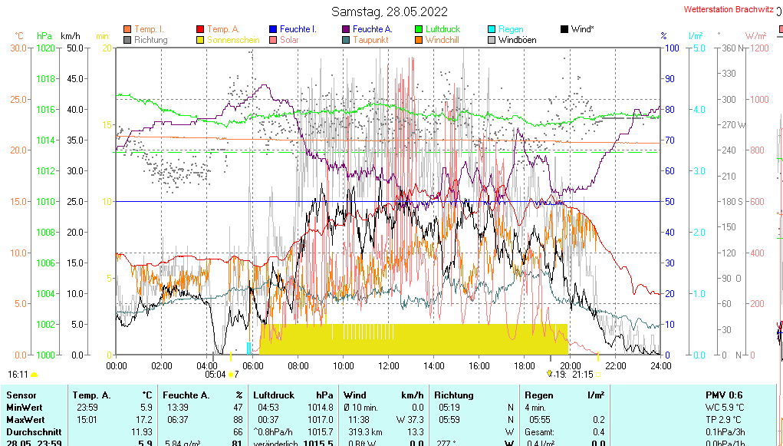
Task: Click the Solar legend label
Action: coord(289,40)
